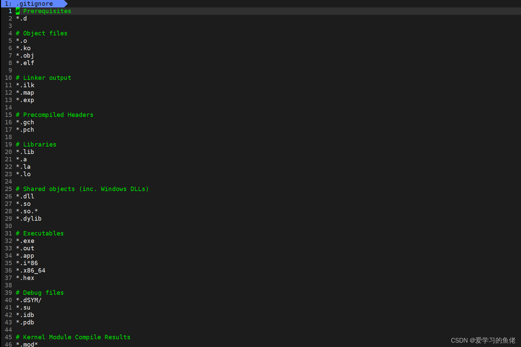The height and width of the screenshot is (347, 521).
Task: Click the '# Libraries' comment
Action: pos(36,145)
